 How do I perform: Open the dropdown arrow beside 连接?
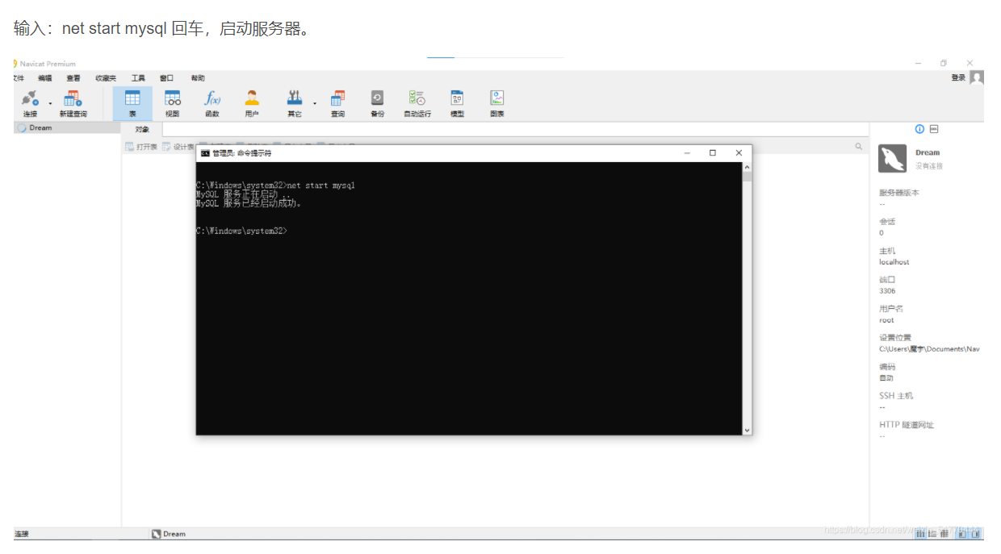[50, 103]
